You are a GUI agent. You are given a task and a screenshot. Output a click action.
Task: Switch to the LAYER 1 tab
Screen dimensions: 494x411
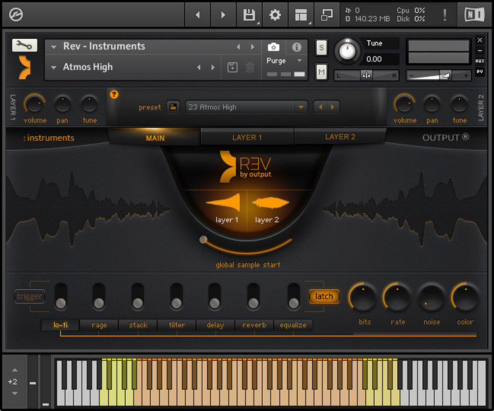[247, 137]
